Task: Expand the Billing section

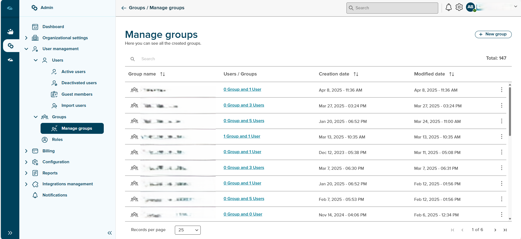Action: coord(26,151)
